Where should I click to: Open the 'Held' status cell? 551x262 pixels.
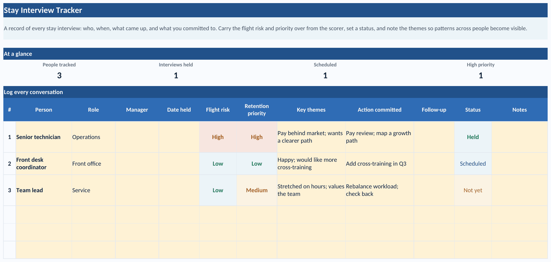(x=473, y=137)
